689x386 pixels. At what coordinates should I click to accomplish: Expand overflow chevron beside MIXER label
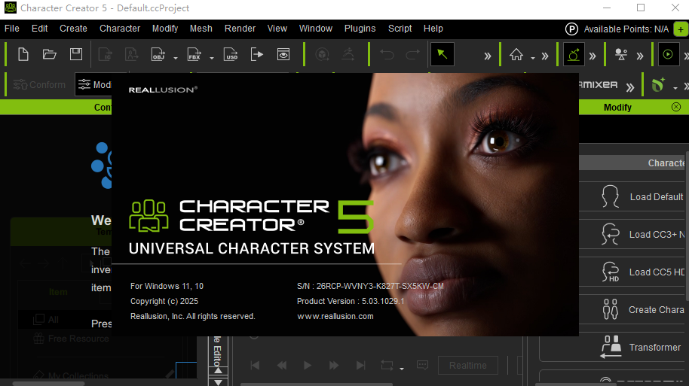coord(630,87)
